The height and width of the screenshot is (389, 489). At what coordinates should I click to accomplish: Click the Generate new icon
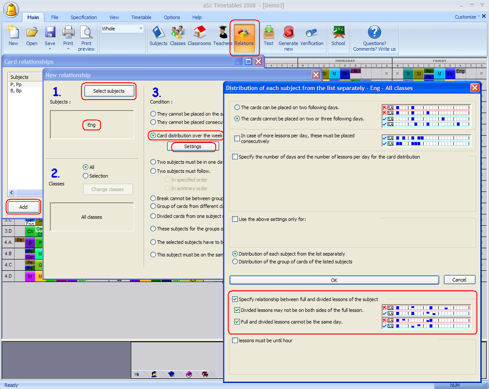(x=288, y=33)
